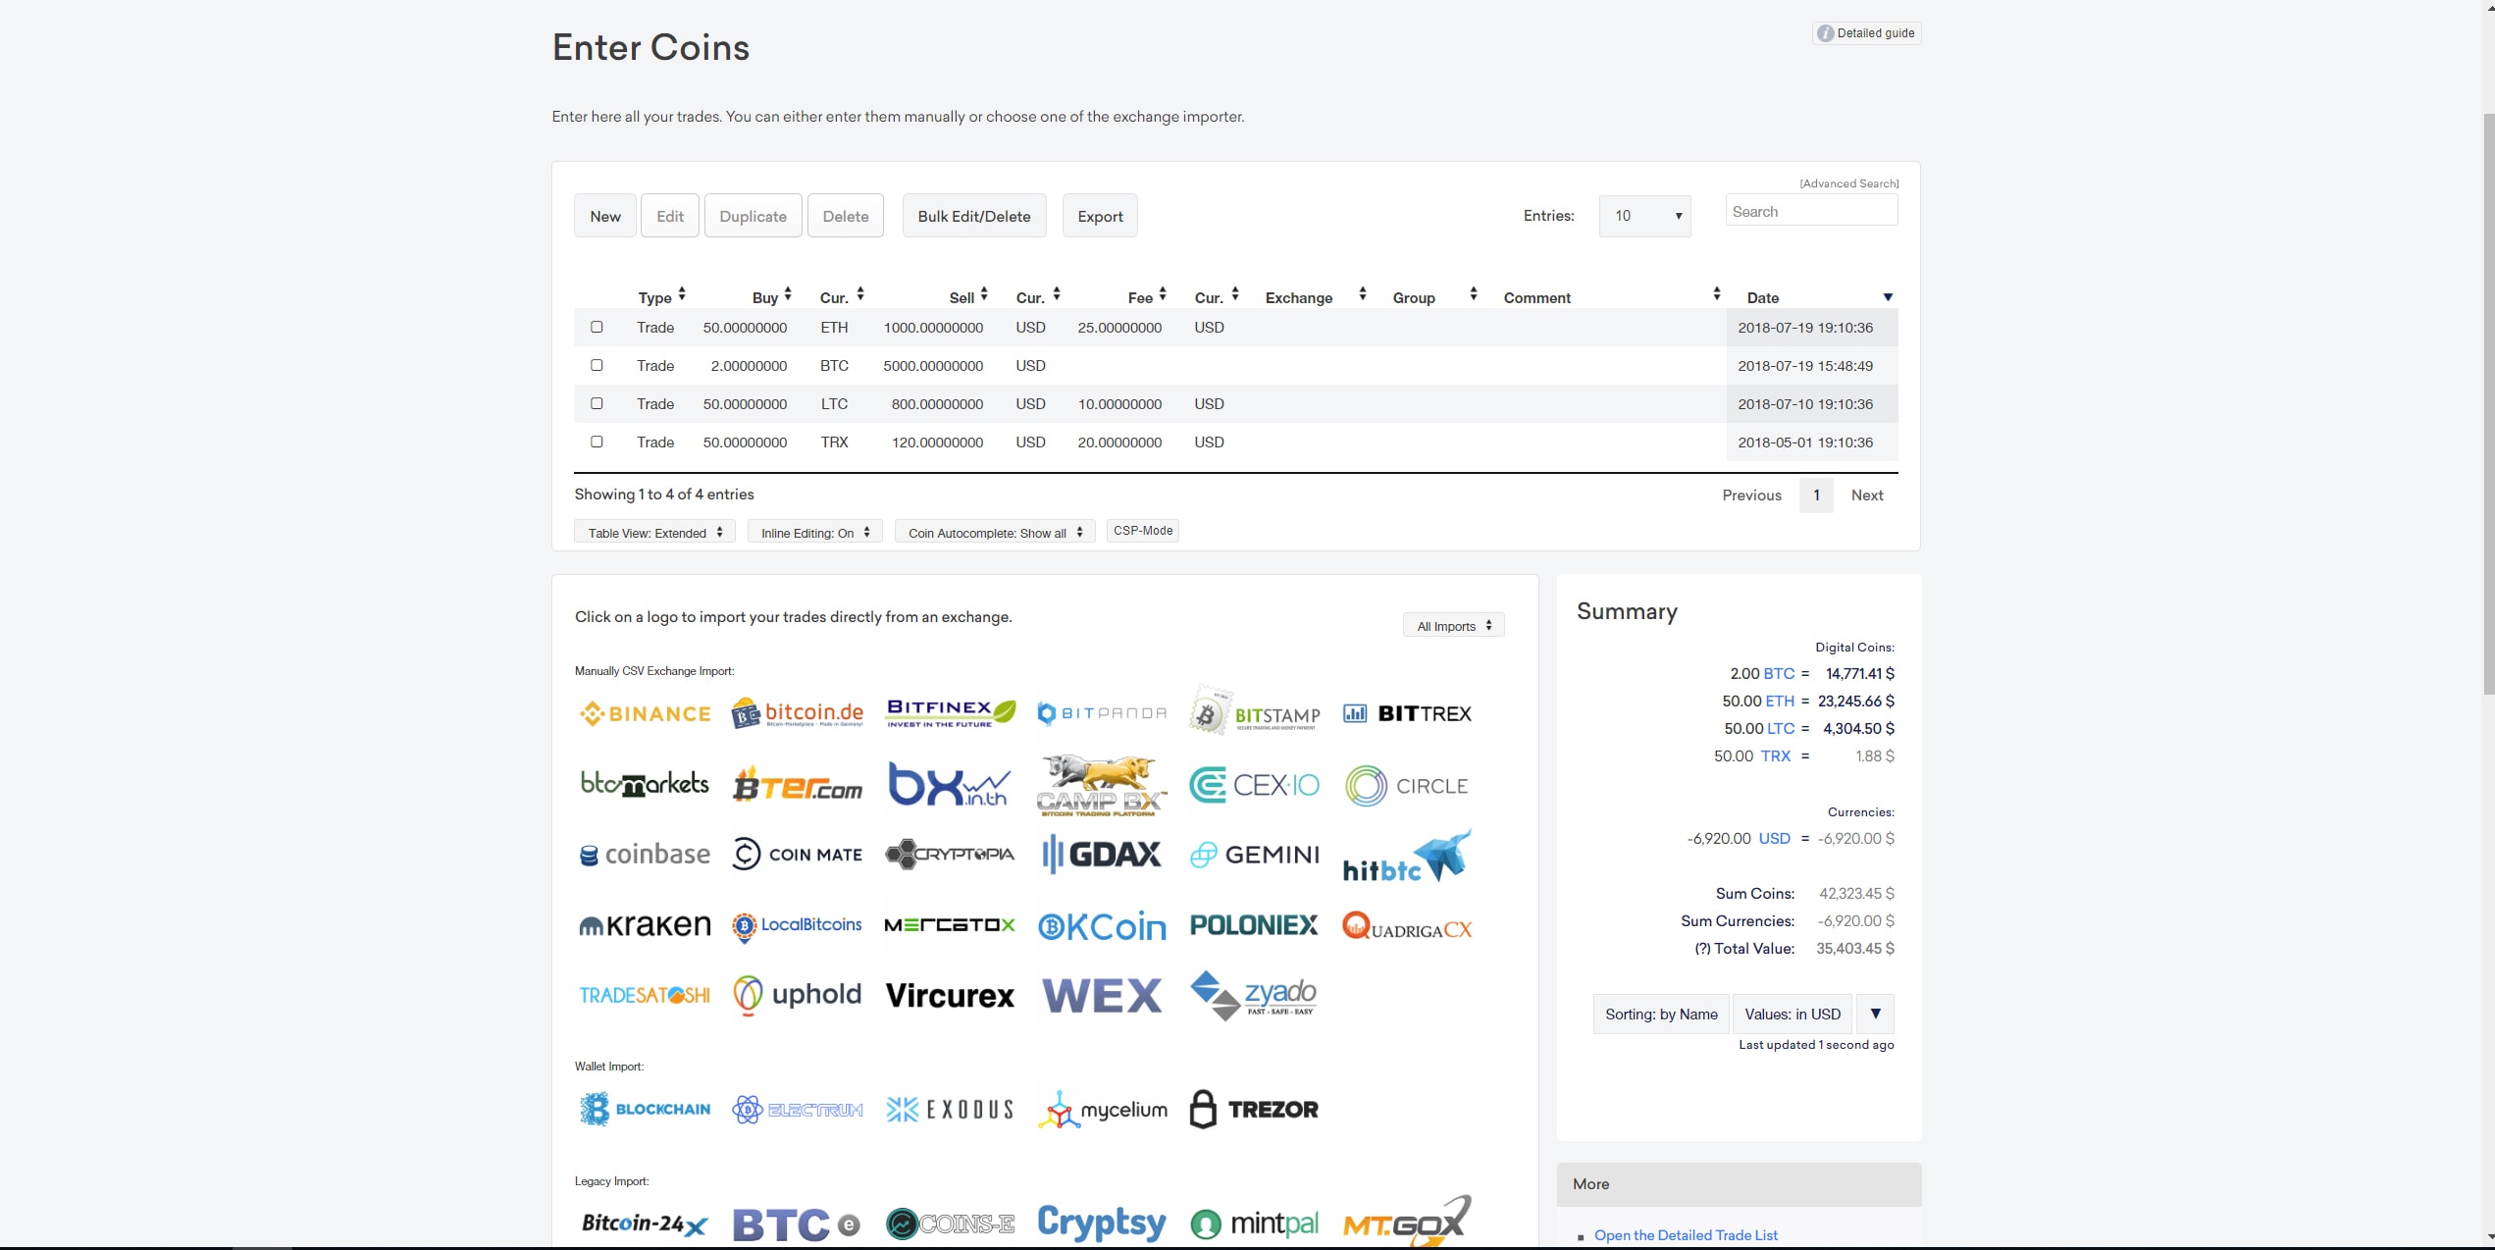The height and width of the screenshot is (1250, 2495).
Task: Open the QuadrigaCX import logo
Action: point(1407,926)
